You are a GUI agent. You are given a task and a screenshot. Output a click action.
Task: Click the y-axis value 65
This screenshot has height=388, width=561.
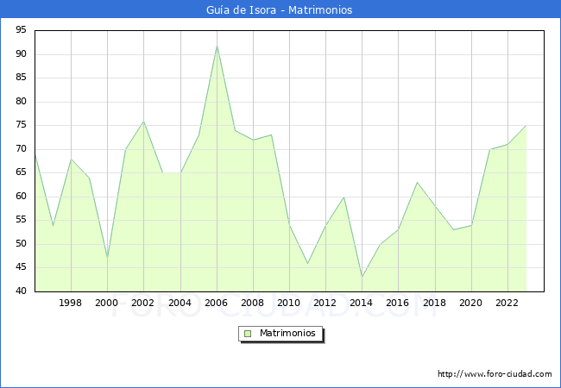pos(21,172)
